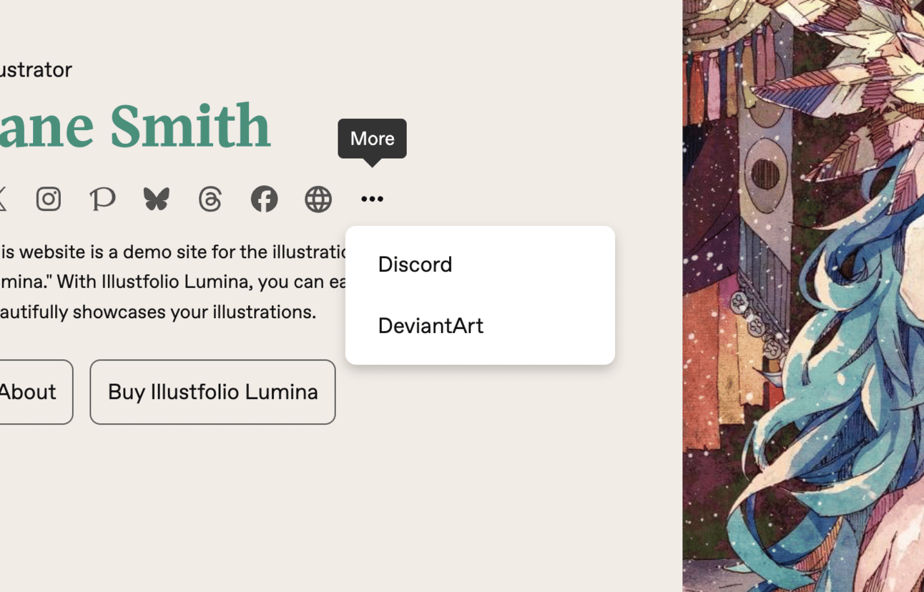Click the Jane Smith heading
Image resolution: width=924 pixels, height=592 pixels.
tap(135, 126)
